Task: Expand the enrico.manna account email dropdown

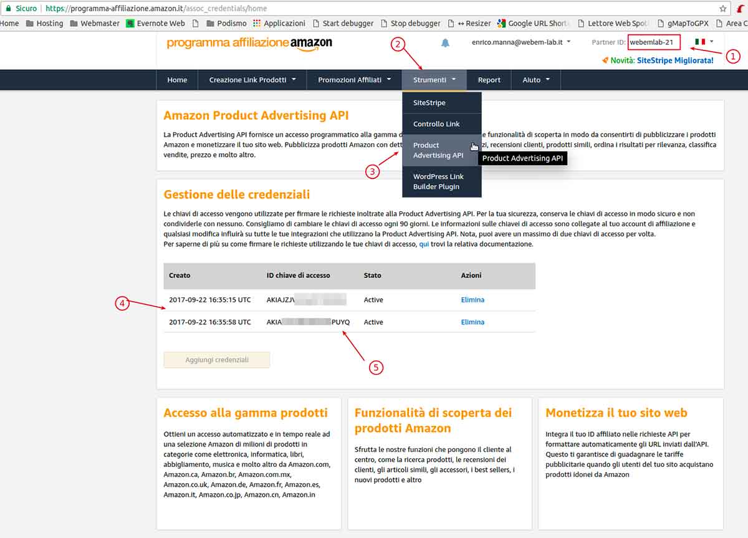Action: pyautogui.click(x=522, y=42)
